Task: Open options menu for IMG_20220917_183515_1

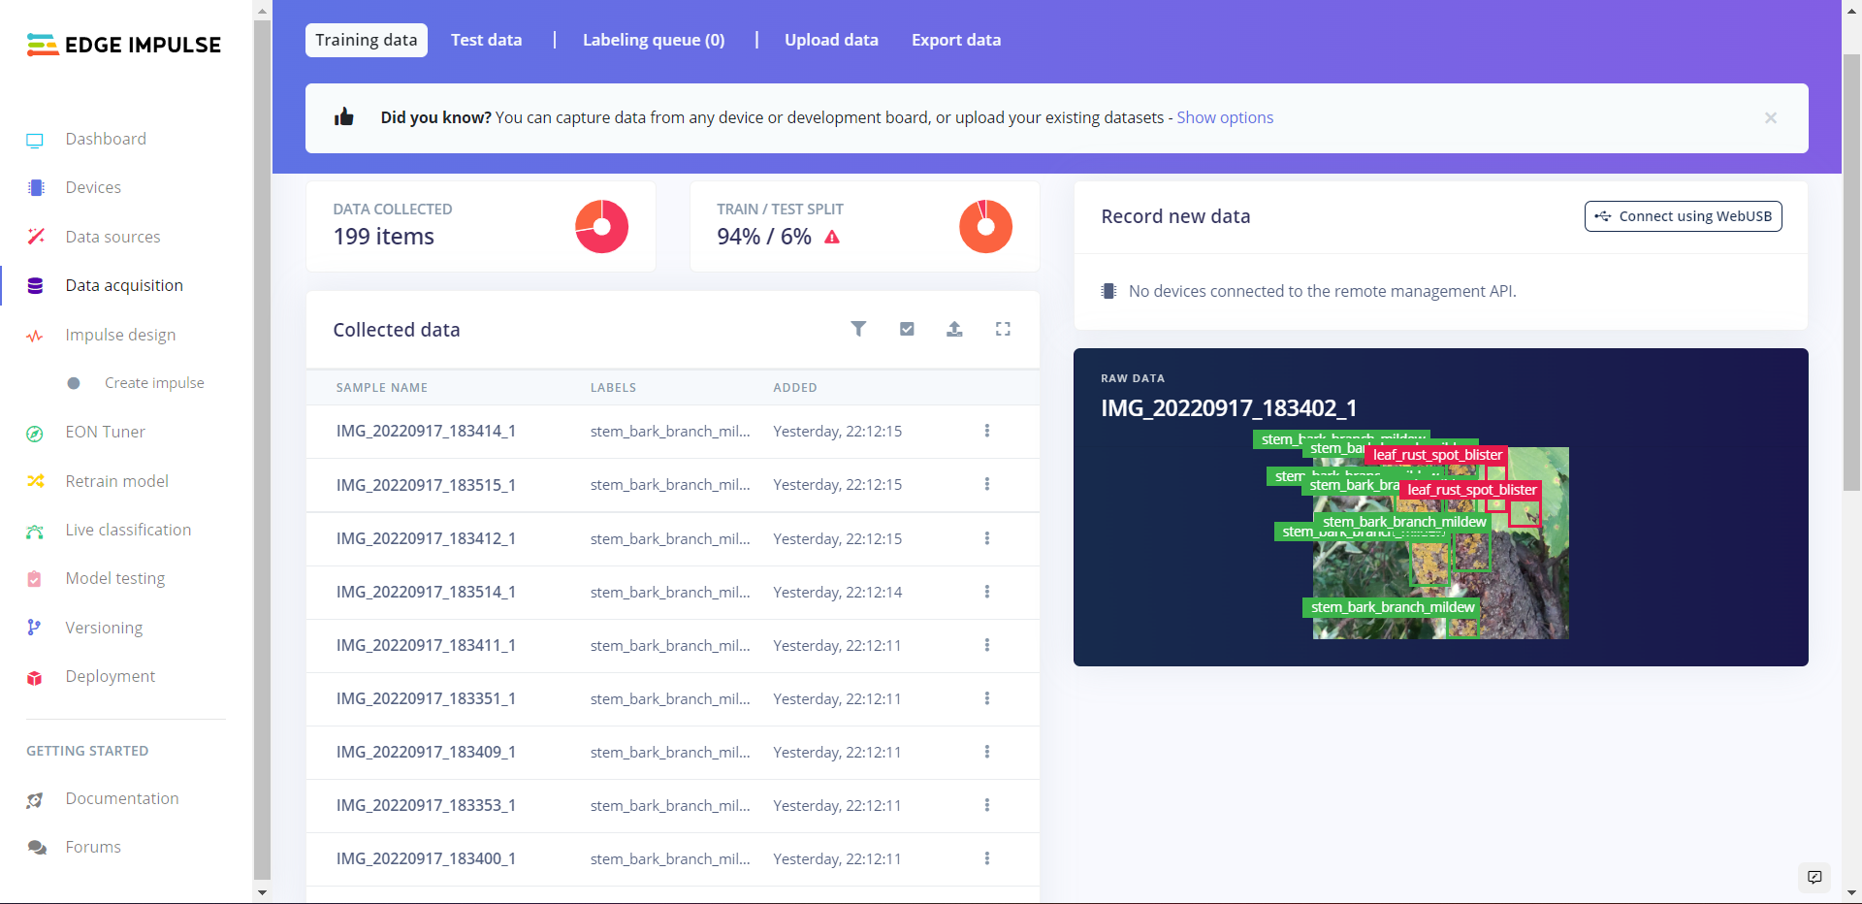Action: click(x=987, y=484)
